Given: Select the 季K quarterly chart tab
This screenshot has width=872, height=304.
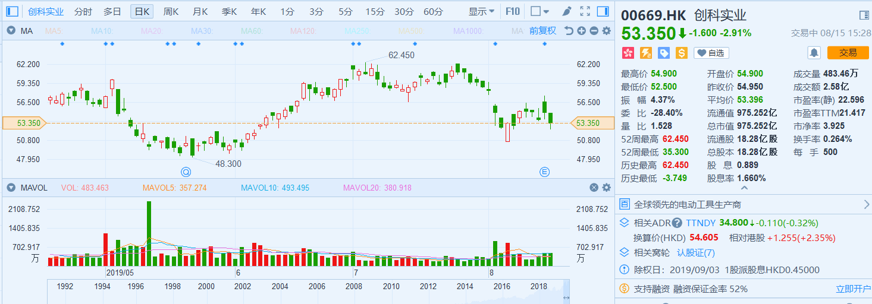Looking at the screenshot, I should pos(229,11).
